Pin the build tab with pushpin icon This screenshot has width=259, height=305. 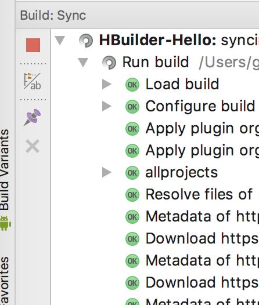coord(33,117)
